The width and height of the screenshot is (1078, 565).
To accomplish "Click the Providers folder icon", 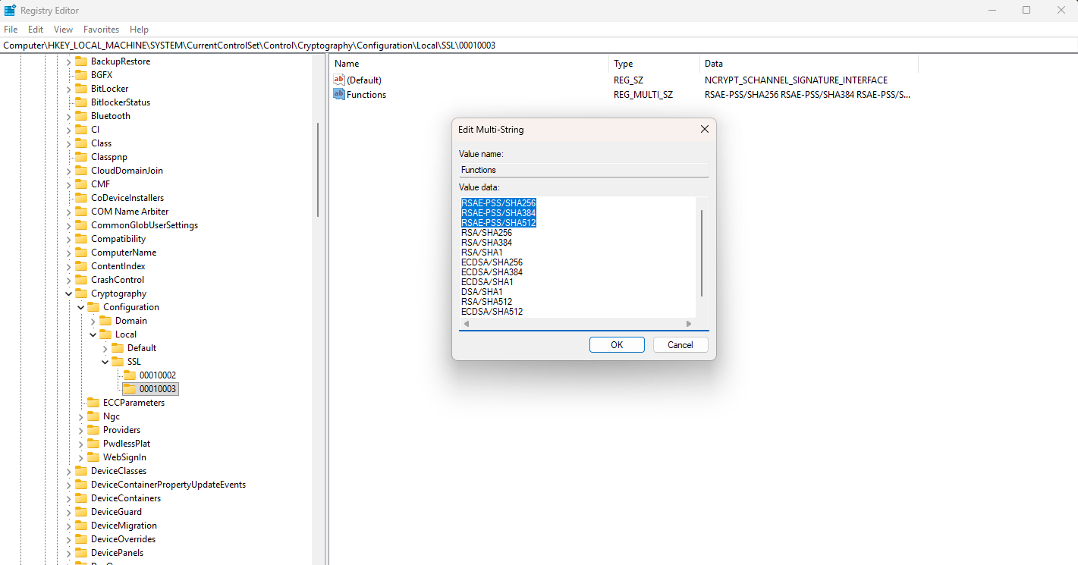I will [93, 430].
